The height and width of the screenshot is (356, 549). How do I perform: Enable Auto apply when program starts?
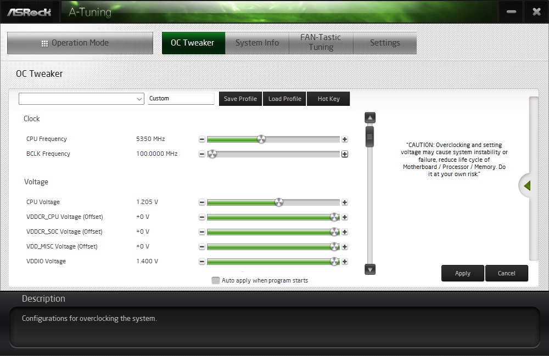(x=216, y=280)
